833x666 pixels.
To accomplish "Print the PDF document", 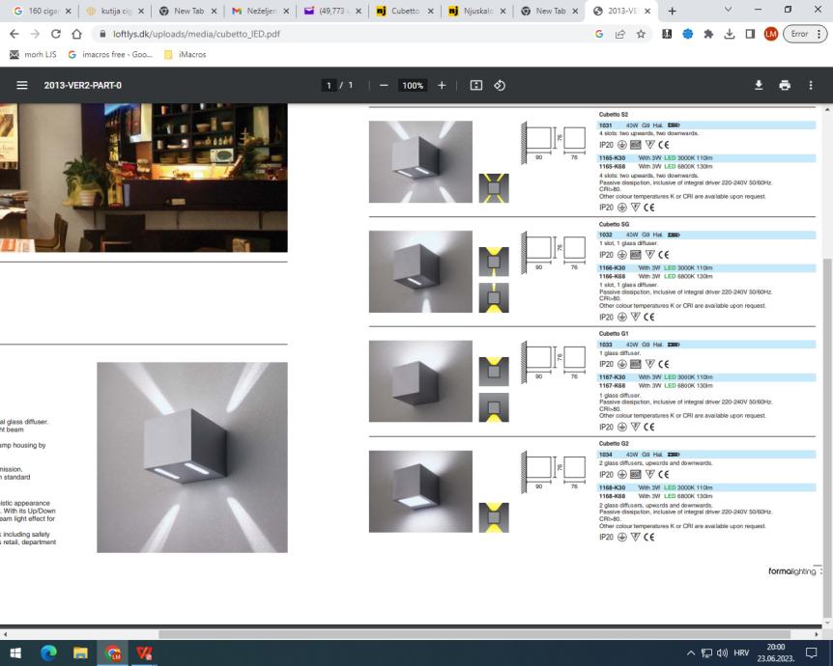I will click(785, 85).
